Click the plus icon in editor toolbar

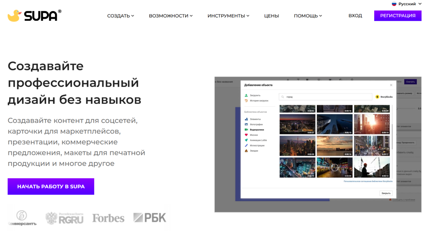(288, 80)
